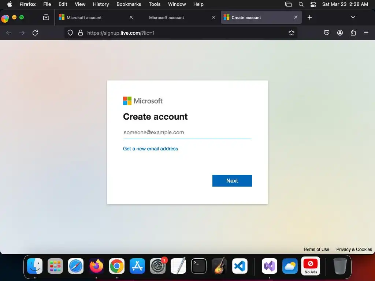Open the App Store from the Dock
Screen dimensions: 375x281
[137, 266]
